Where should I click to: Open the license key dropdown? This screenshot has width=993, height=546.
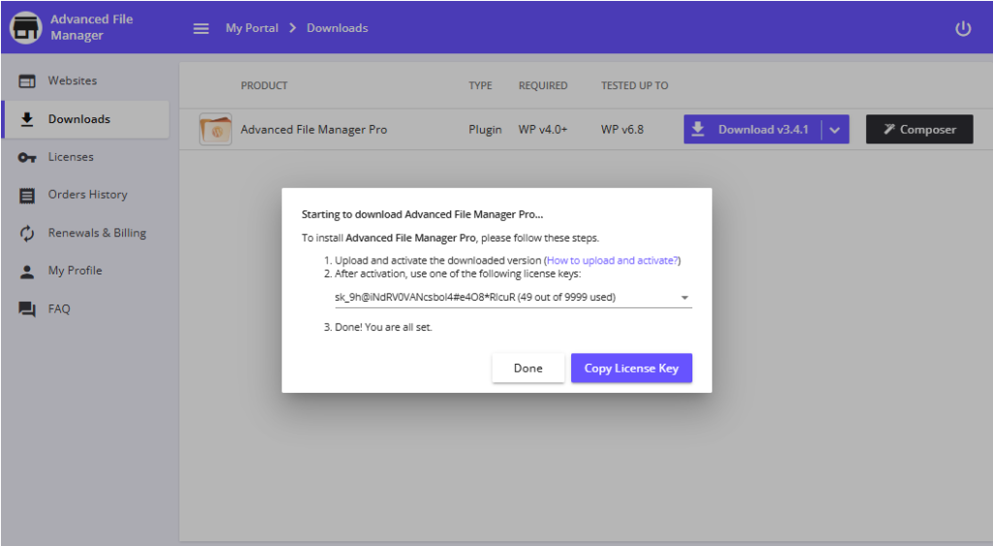pos(513,297)
